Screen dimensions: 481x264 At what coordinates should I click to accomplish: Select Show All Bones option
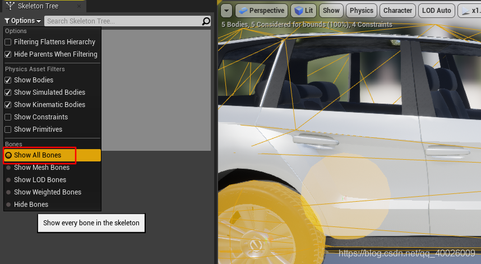tap(52, 155)
